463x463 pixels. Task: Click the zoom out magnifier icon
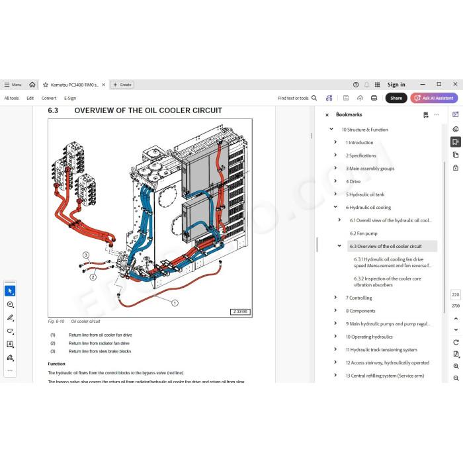coord(456,378)
